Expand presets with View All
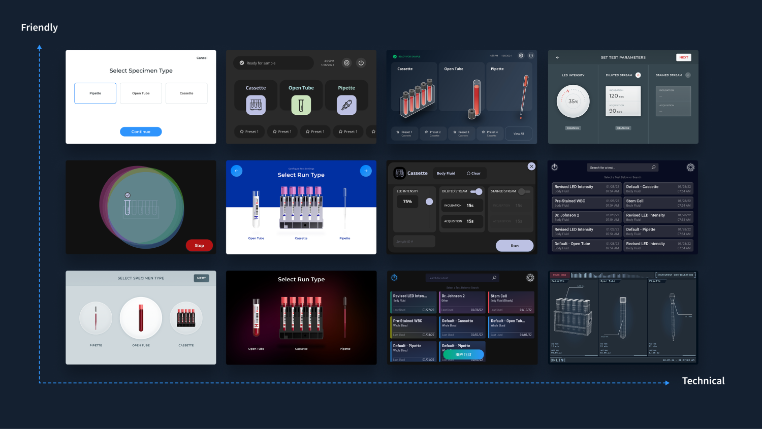Image resolution: width=762 pixels, height=429 pixels. pyautogui.click(x=518, y=134)
